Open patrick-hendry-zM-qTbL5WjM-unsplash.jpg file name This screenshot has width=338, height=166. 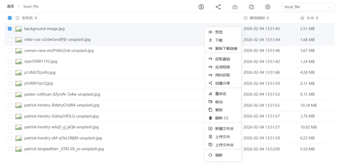click(63, 138)
